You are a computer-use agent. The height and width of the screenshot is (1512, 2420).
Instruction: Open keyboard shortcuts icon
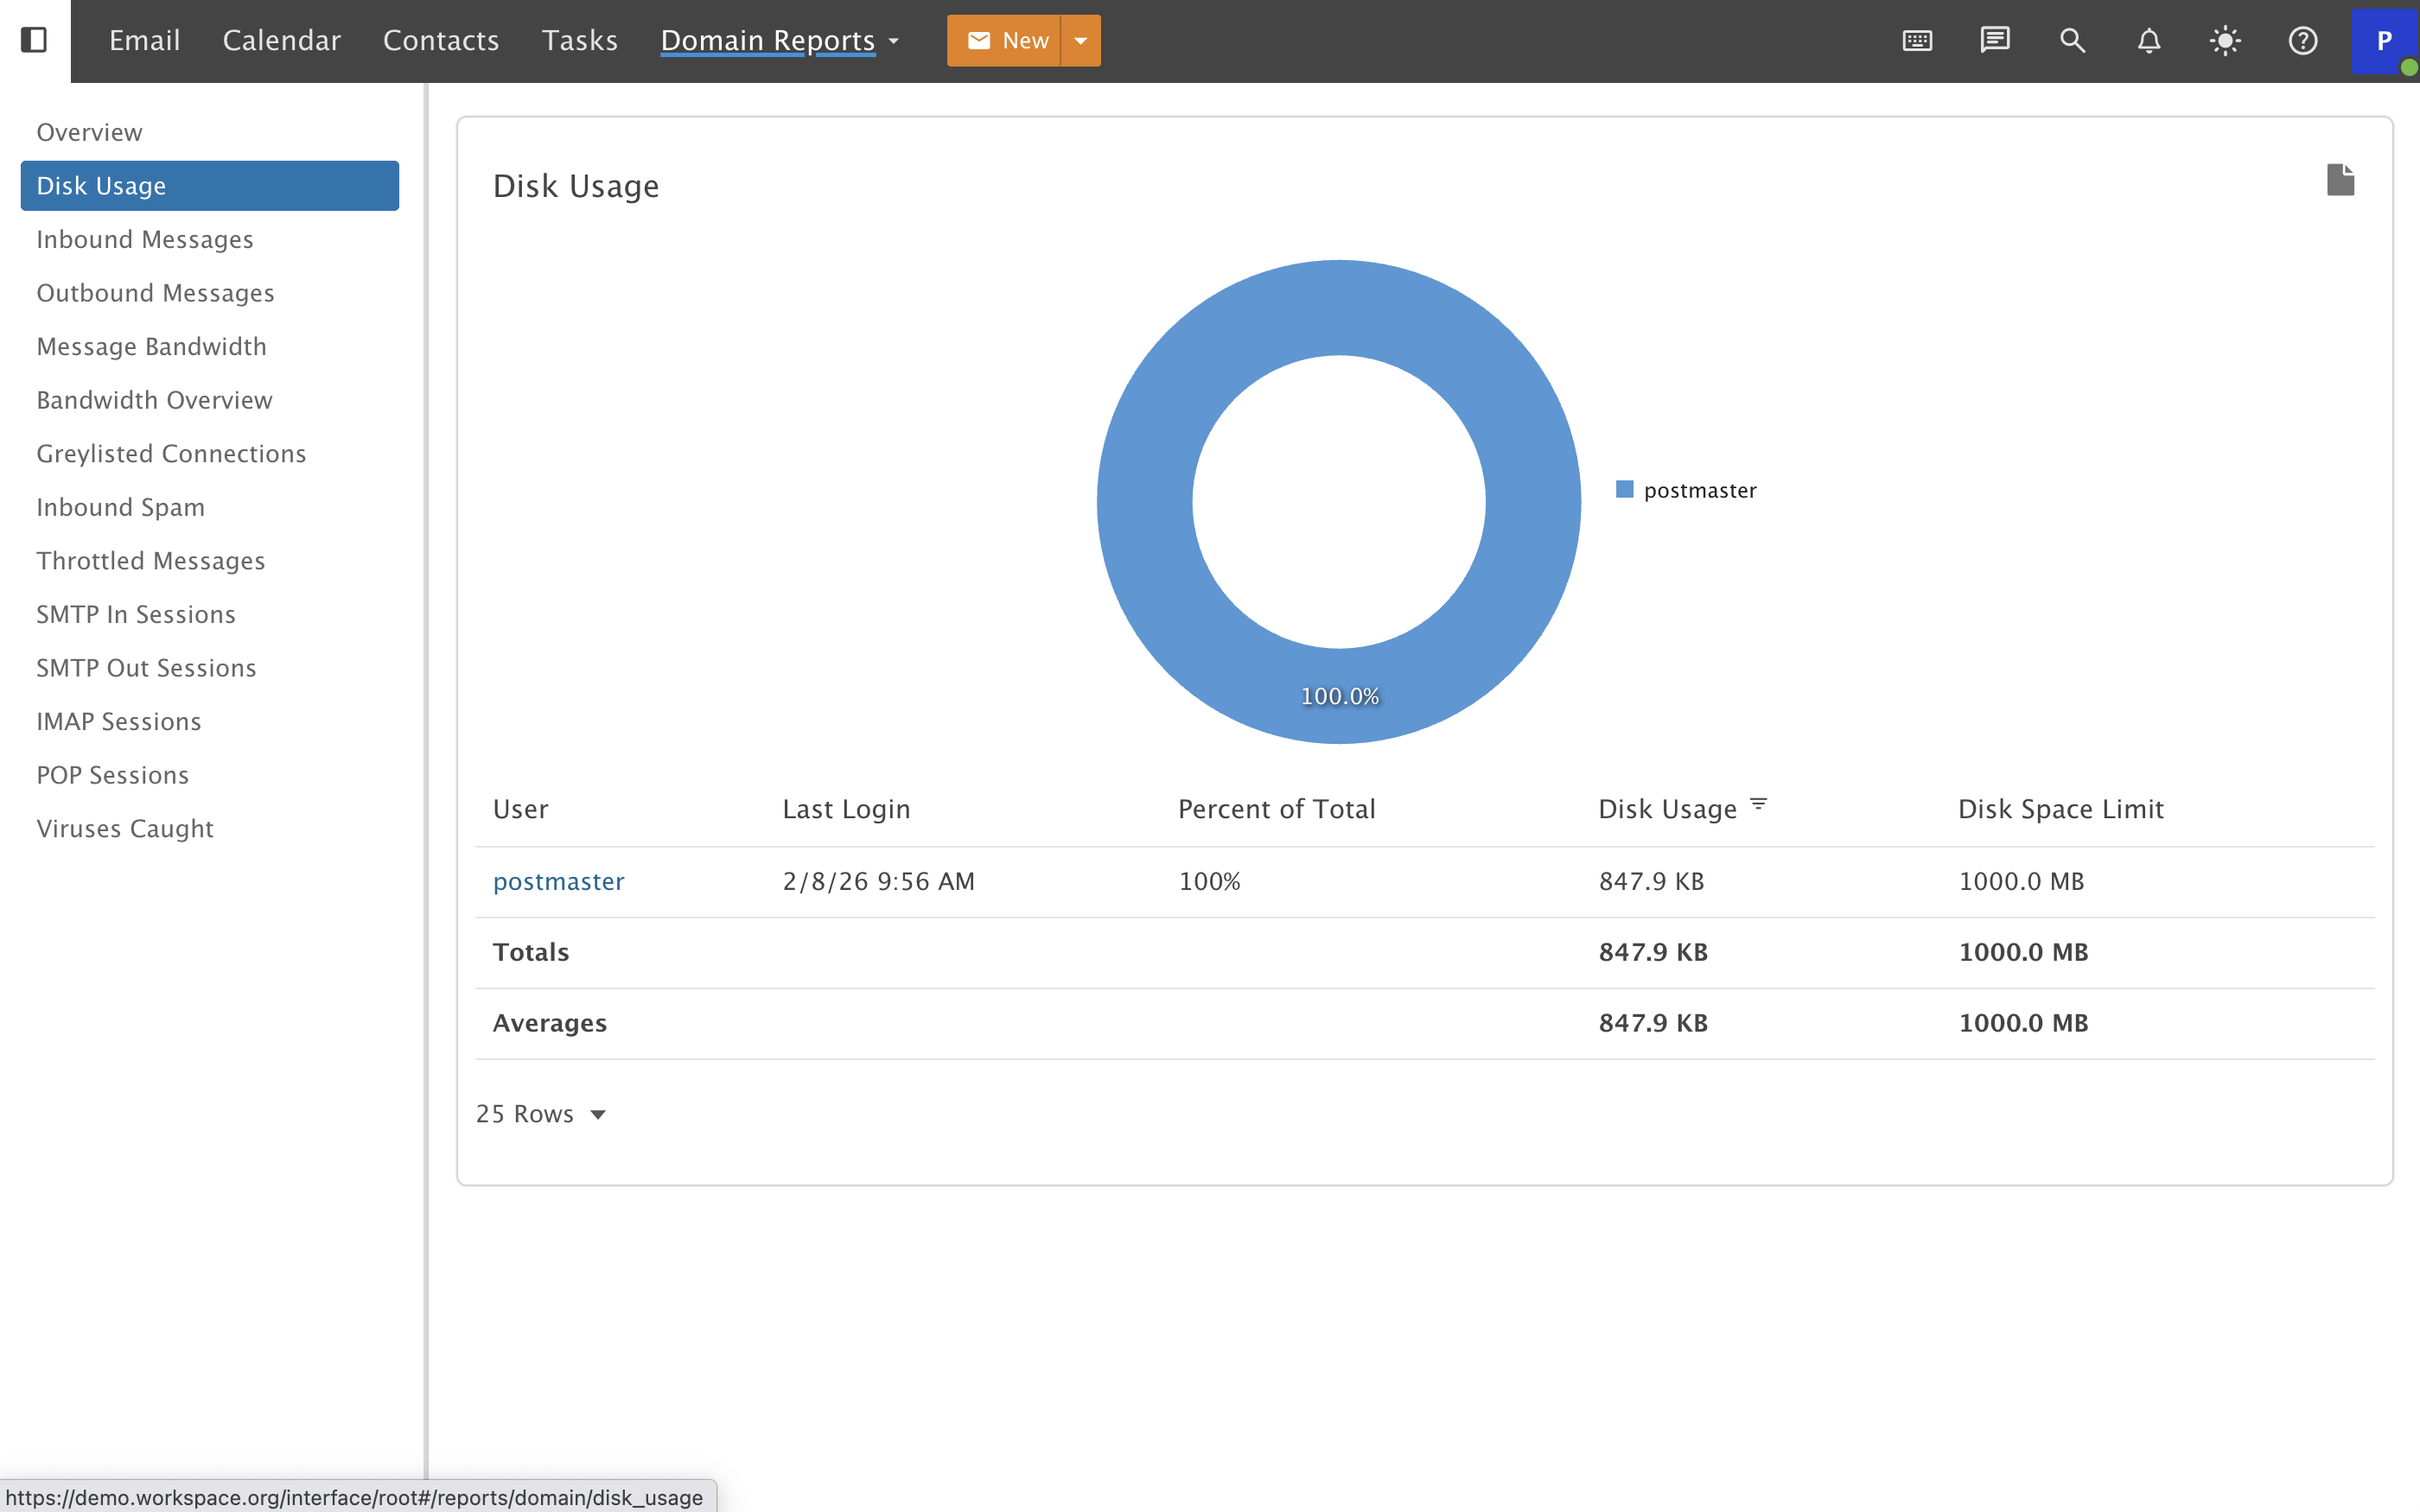pyautogui.click(x=1916, y=40)
